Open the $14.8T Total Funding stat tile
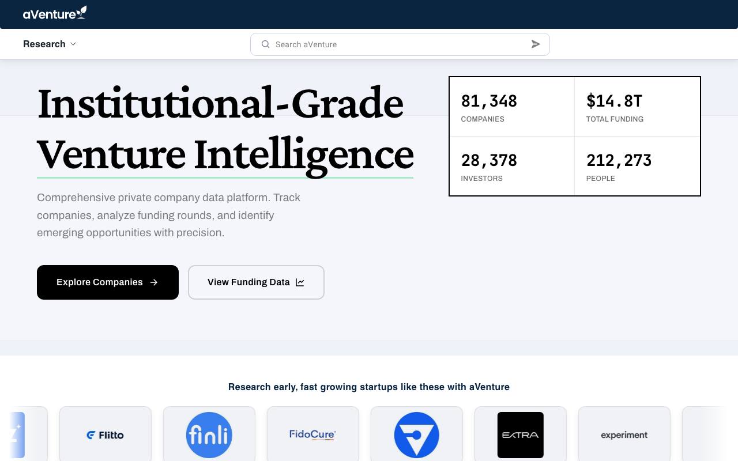Image resolution: width=738 pixels, height=461 pixels. (637, 107)
